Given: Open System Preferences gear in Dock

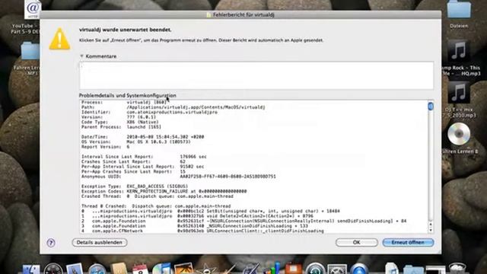Looking at the screenshot, I should [337, 269].
